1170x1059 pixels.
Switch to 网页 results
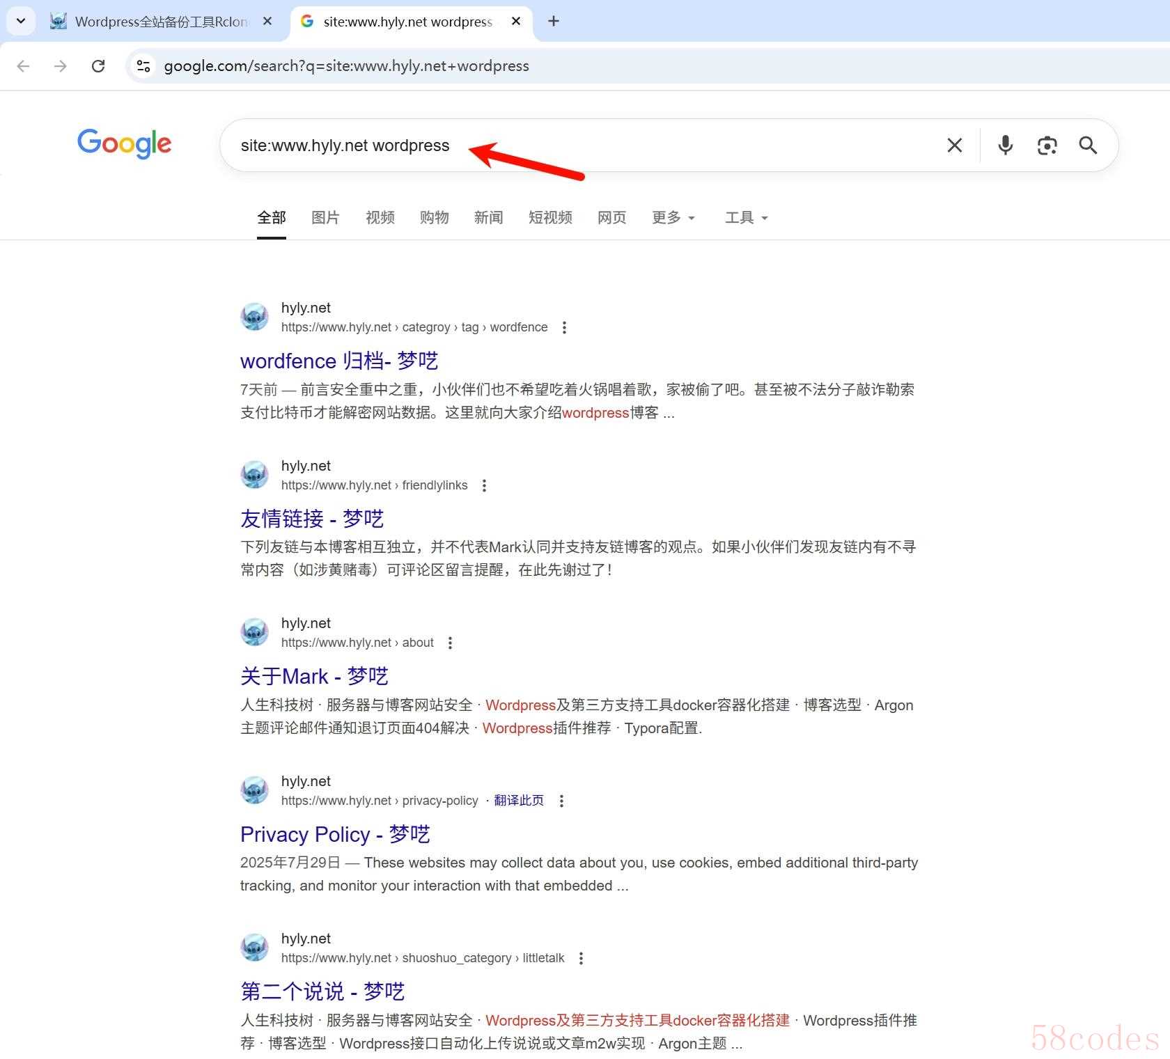[612, 218]
